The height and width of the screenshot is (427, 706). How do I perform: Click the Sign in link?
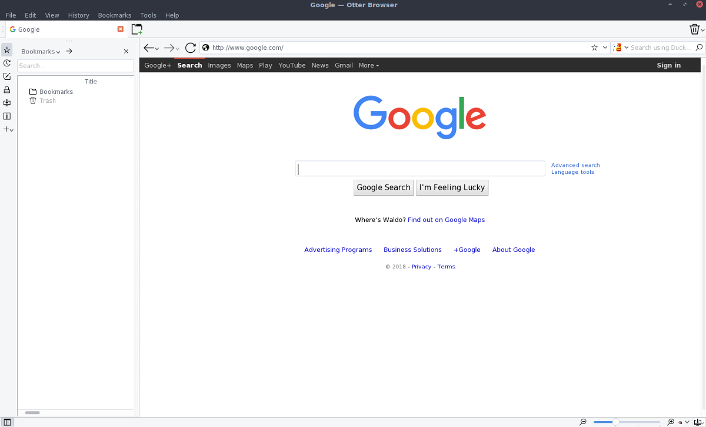click(x=669, y=65)
